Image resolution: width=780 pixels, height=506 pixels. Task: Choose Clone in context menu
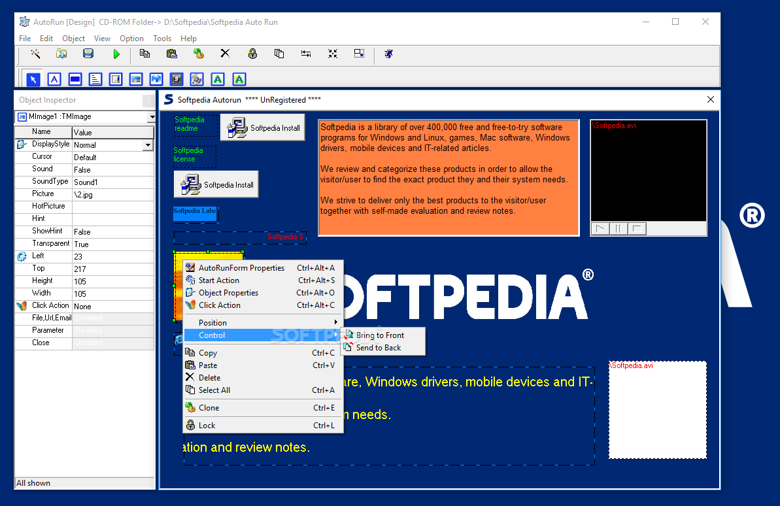(263, 407)
